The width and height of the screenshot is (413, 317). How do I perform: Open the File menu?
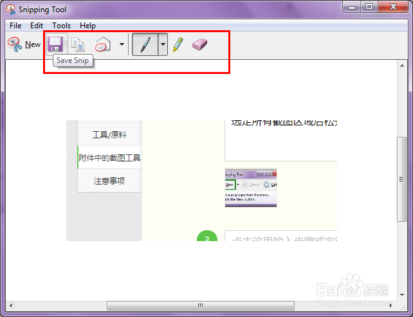pos(15,26)
